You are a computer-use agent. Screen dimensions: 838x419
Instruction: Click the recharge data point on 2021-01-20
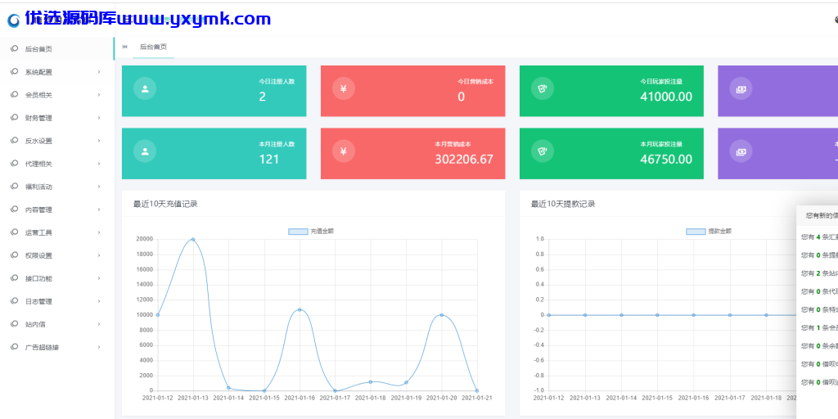point(441,315)
